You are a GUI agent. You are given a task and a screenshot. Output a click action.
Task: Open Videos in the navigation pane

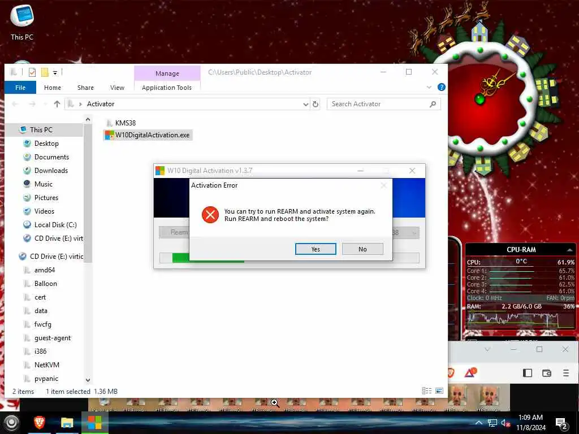pos(44,211)
